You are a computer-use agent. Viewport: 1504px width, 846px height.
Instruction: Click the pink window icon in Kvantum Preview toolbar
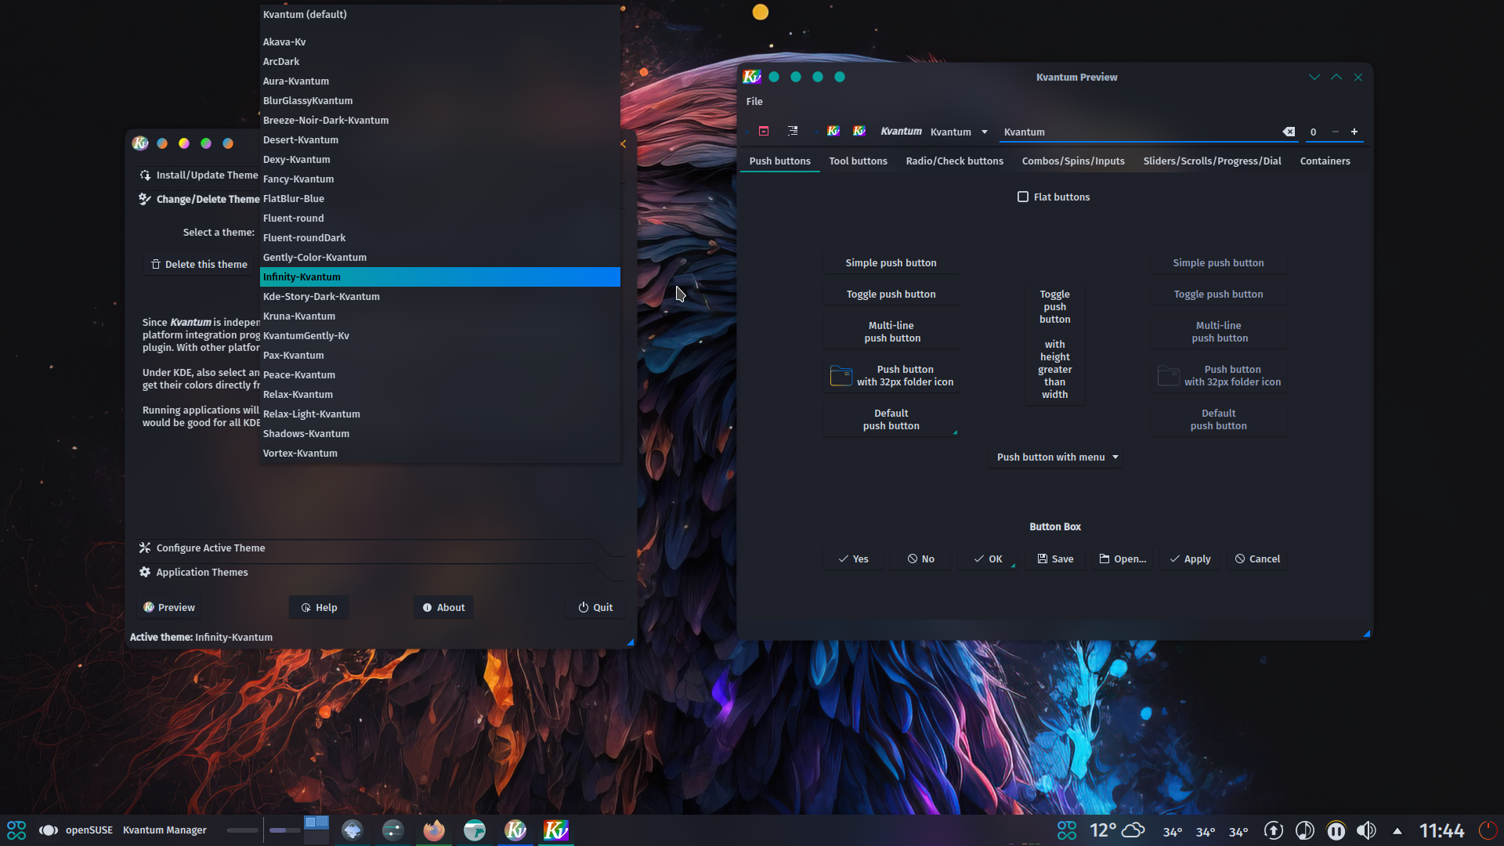tap(764, 132)
